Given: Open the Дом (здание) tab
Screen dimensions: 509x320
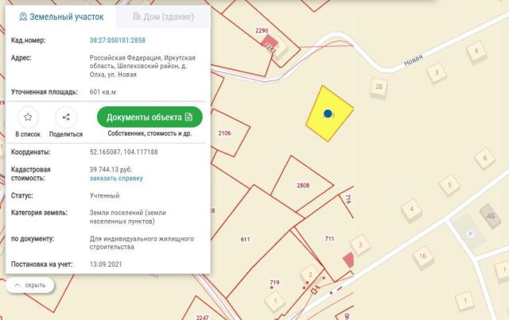Looking at the screenshot, I should [x=164, y=17].
